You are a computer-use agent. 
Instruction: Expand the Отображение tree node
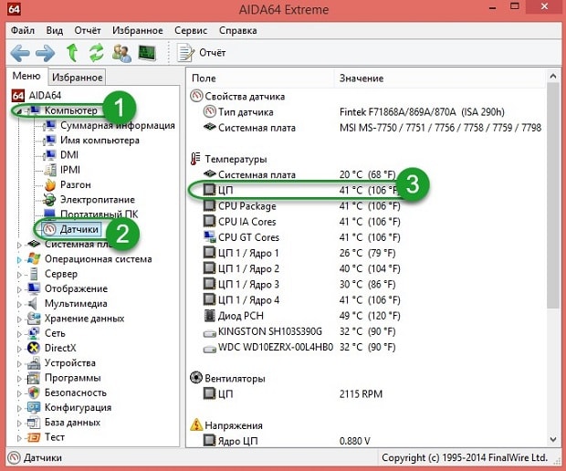(x=19, y=289)
